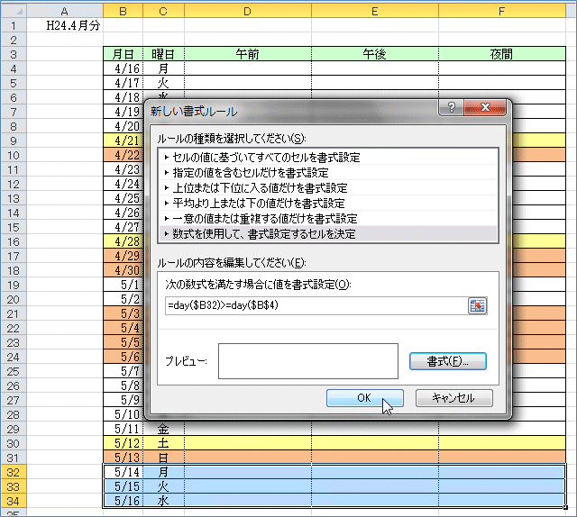577x517 pixels.
Task: Click the orange date cell 5/13
Action: point(123,458)
